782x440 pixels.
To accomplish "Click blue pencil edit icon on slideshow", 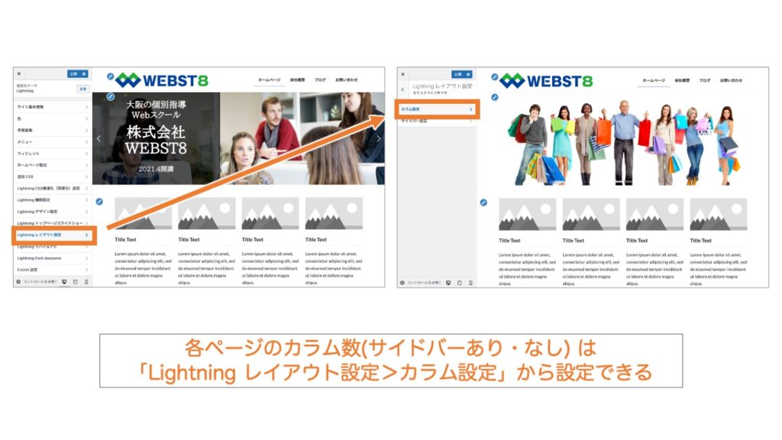I will pos(111,95).
